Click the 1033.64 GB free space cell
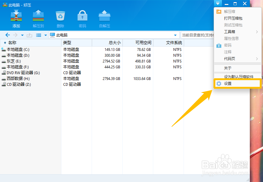Viewport: 263px width, 182px height. coord(142,79)
